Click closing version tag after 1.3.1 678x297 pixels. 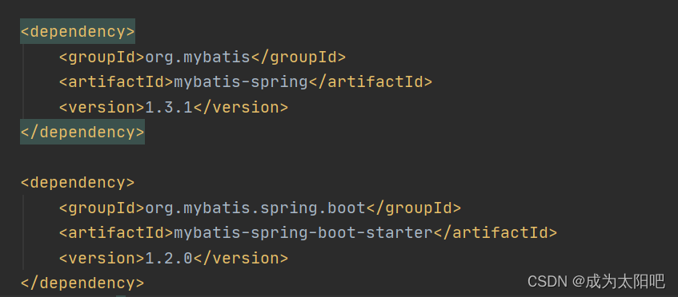240,107
